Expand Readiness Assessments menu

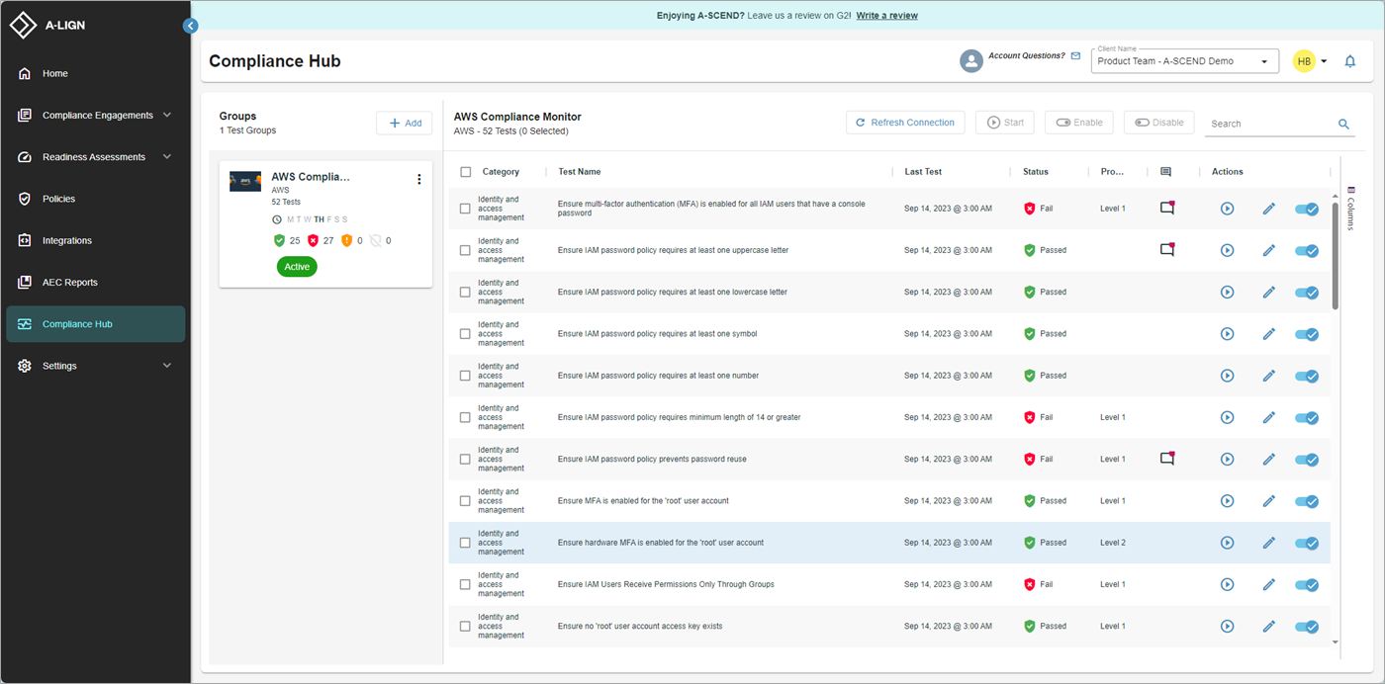pyautogui.click(x=166, y=157)
